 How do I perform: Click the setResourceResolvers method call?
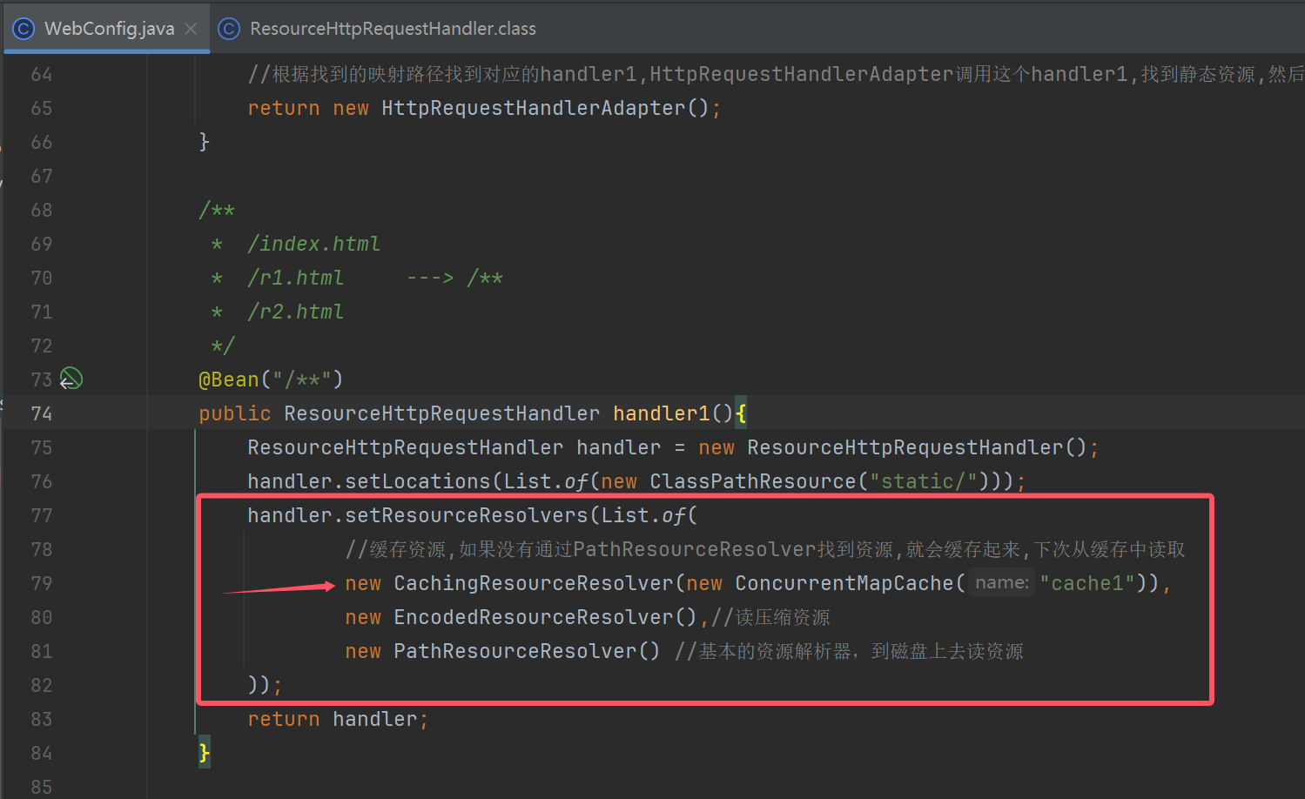[x=467, y=515]
